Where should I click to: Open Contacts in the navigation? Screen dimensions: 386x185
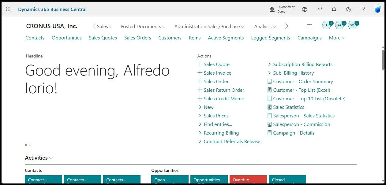pos(35,38)
